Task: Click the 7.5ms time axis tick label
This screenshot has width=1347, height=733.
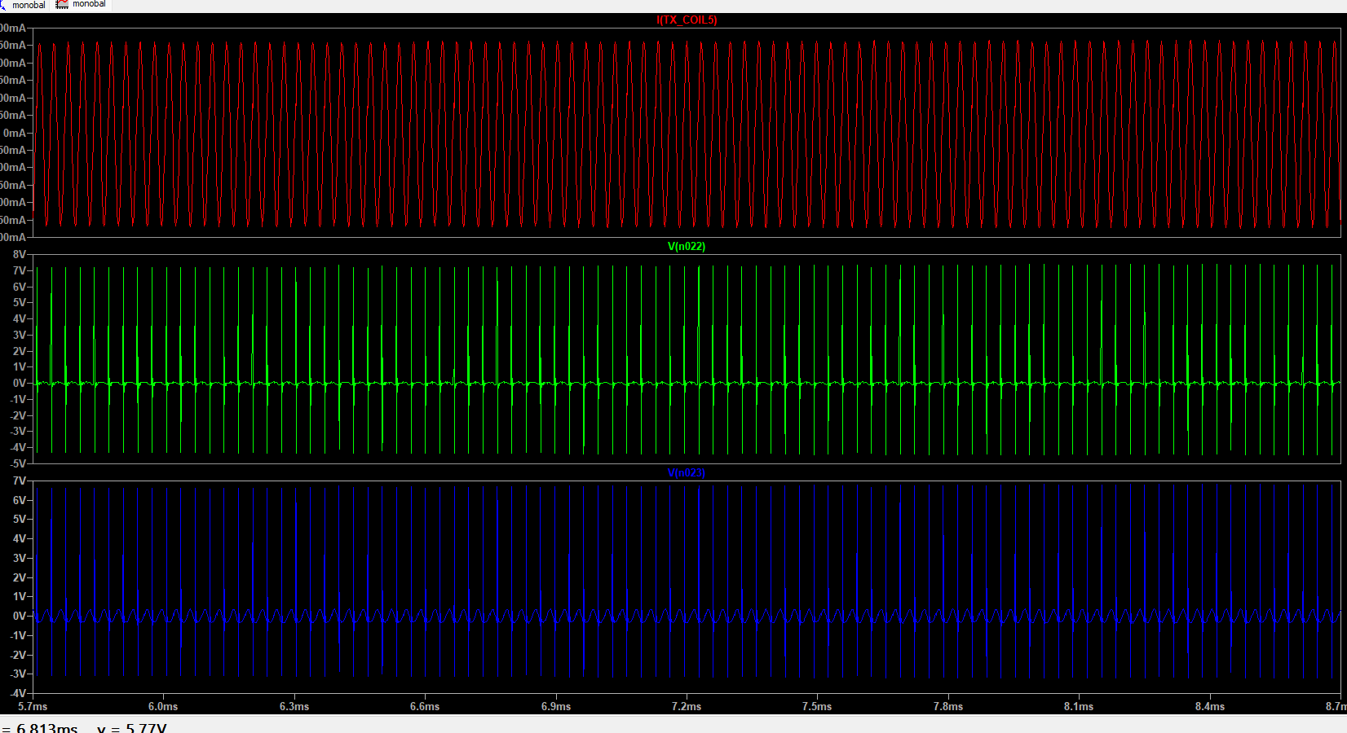Action: pyautogui.click(x=817, y=706)
